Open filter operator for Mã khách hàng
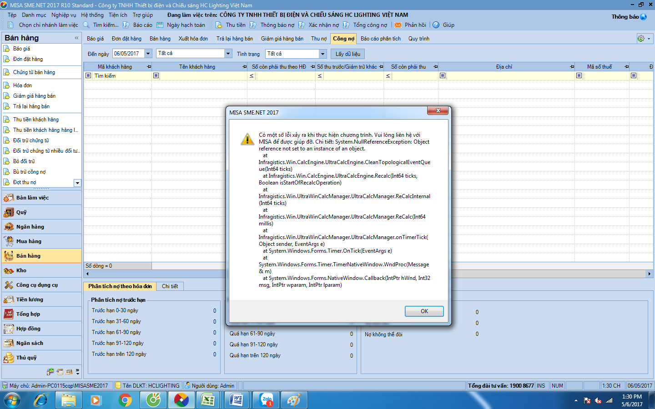 point(88,75)
